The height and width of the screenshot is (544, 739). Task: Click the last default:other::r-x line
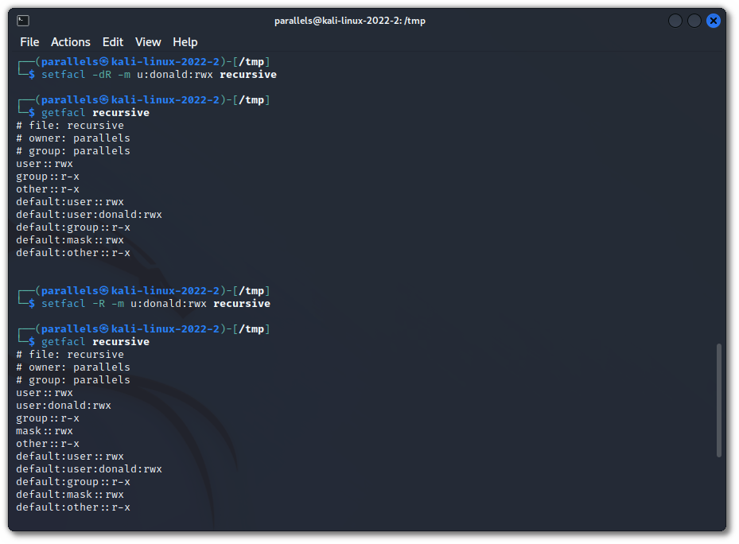tap(73, 507)
